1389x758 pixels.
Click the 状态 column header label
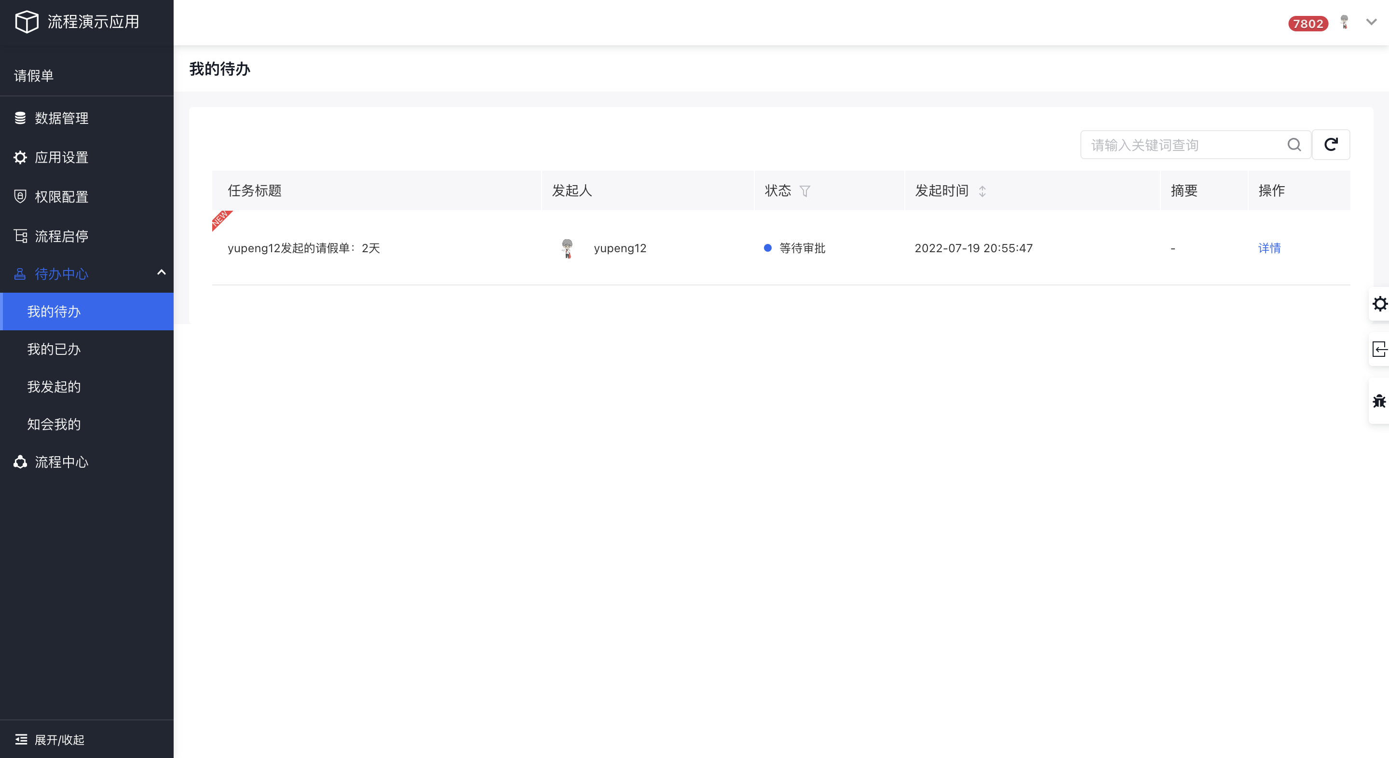point(778,190)
